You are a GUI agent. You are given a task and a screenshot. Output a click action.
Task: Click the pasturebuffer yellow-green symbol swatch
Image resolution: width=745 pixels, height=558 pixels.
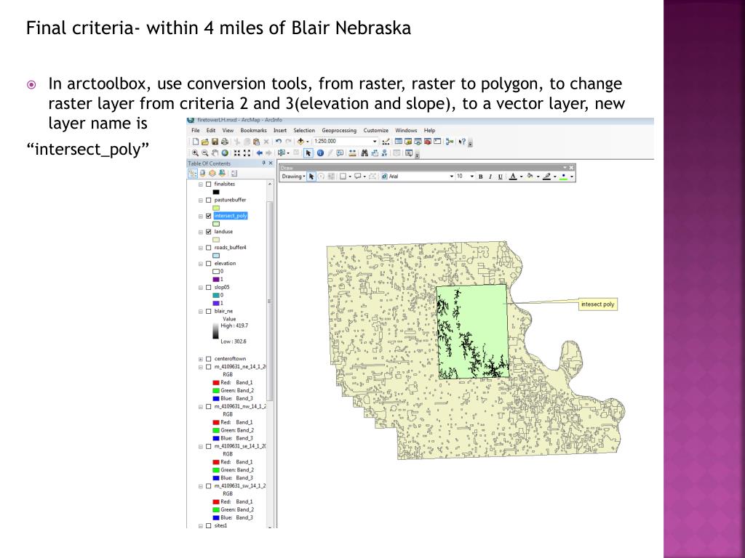[216, 208]
